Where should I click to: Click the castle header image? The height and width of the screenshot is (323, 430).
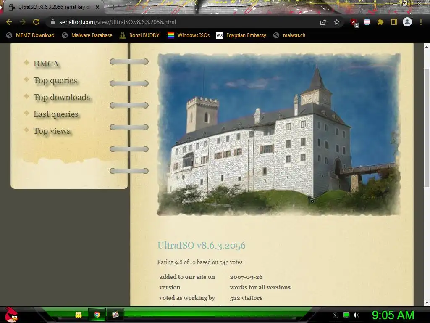point(279,134)
